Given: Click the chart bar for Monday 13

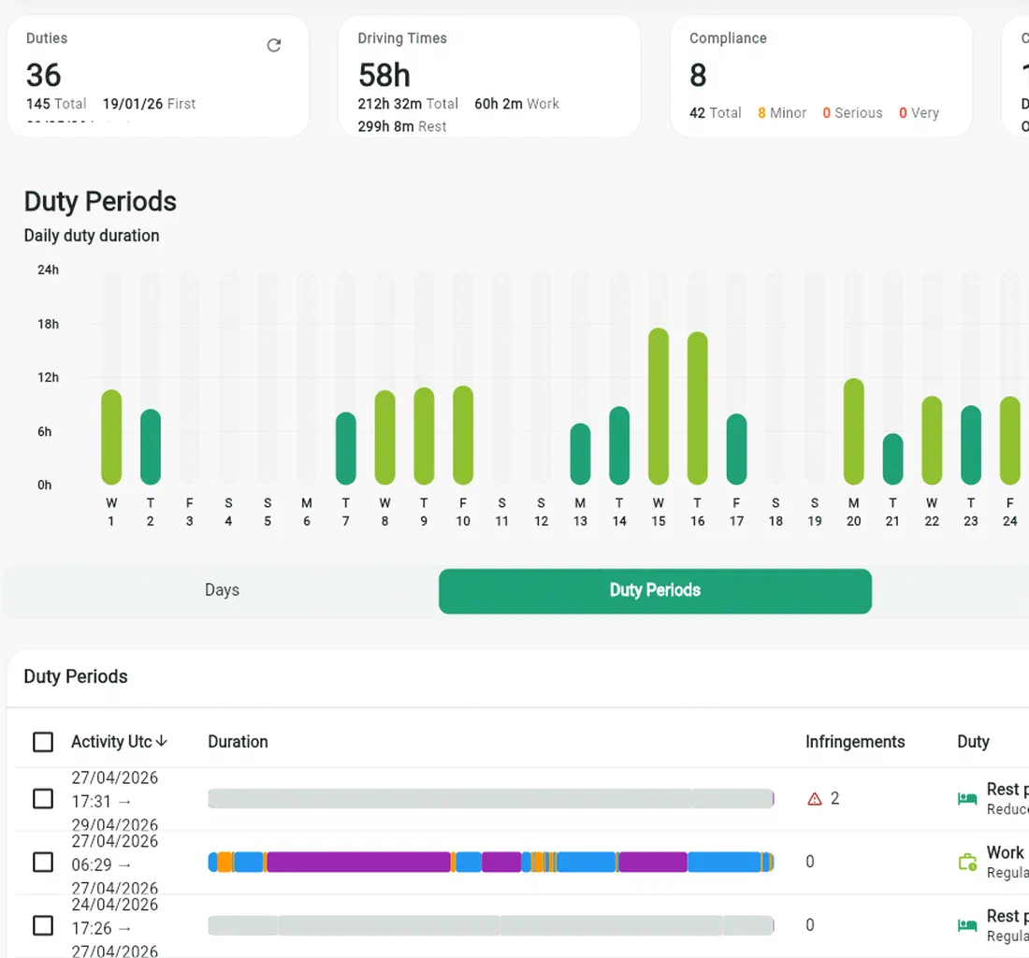Looking at the screenshot, I should tap(580, 454).
